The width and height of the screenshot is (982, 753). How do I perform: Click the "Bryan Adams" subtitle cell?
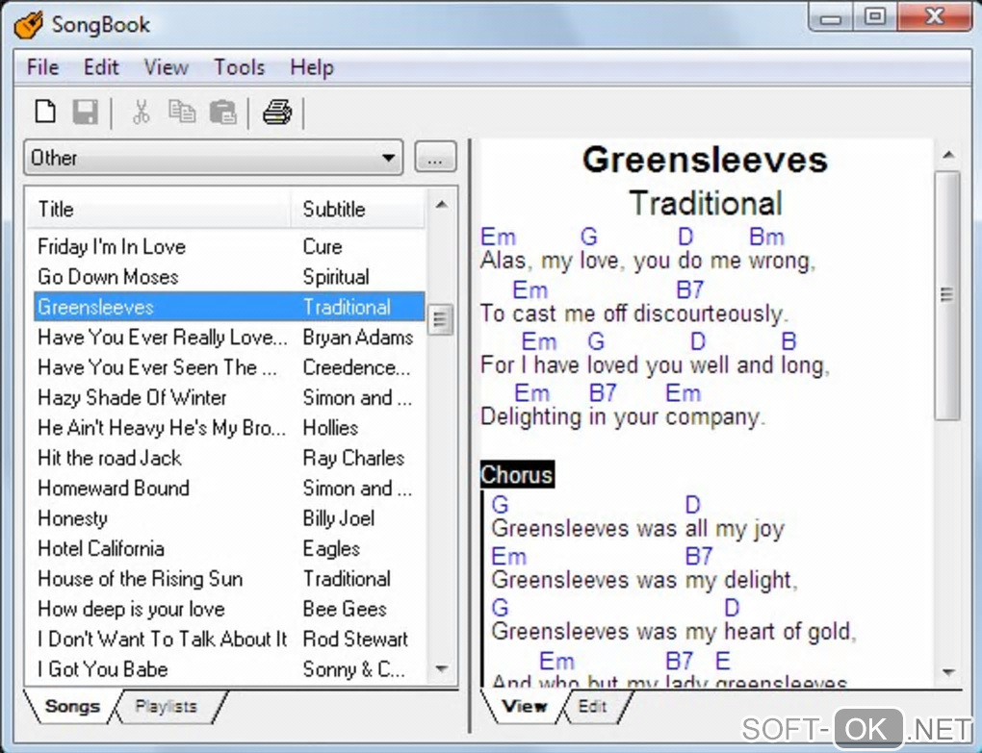click(x=357, y=338)
